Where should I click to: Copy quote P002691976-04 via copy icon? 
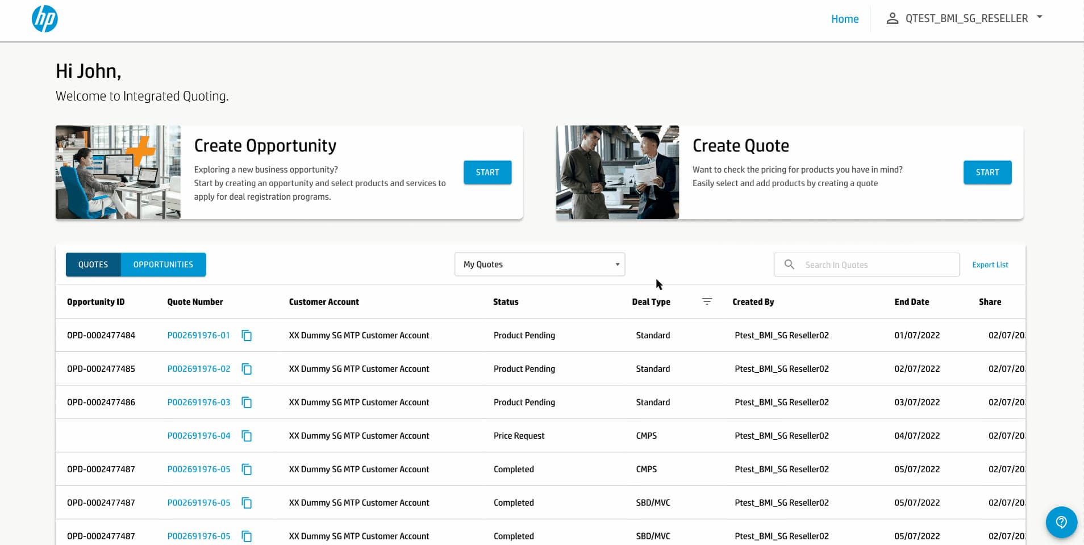click(x=247, y=436)
